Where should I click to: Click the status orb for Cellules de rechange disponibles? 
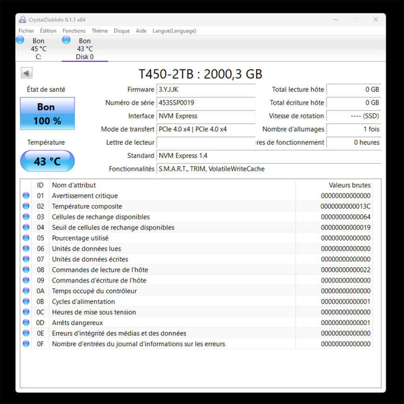click(x=26, y=217)
